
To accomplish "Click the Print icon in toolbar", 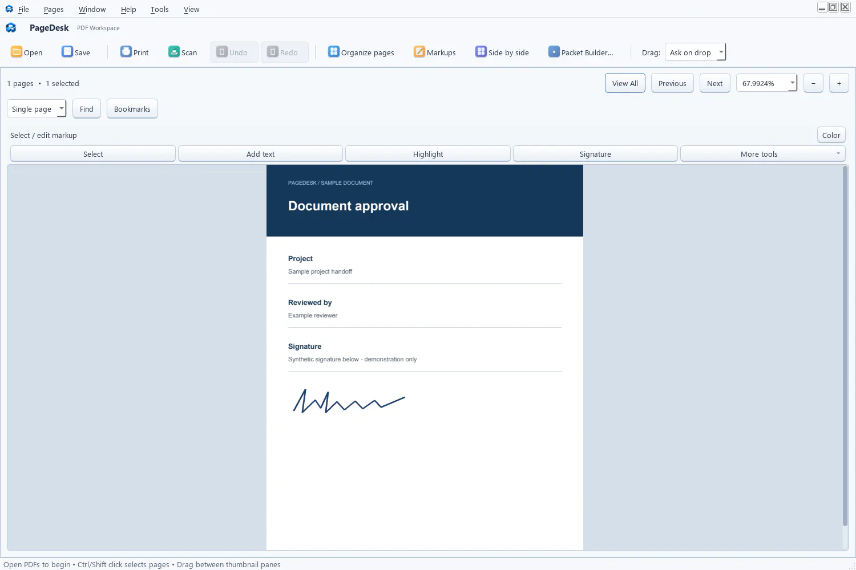I will coord(126,52).
